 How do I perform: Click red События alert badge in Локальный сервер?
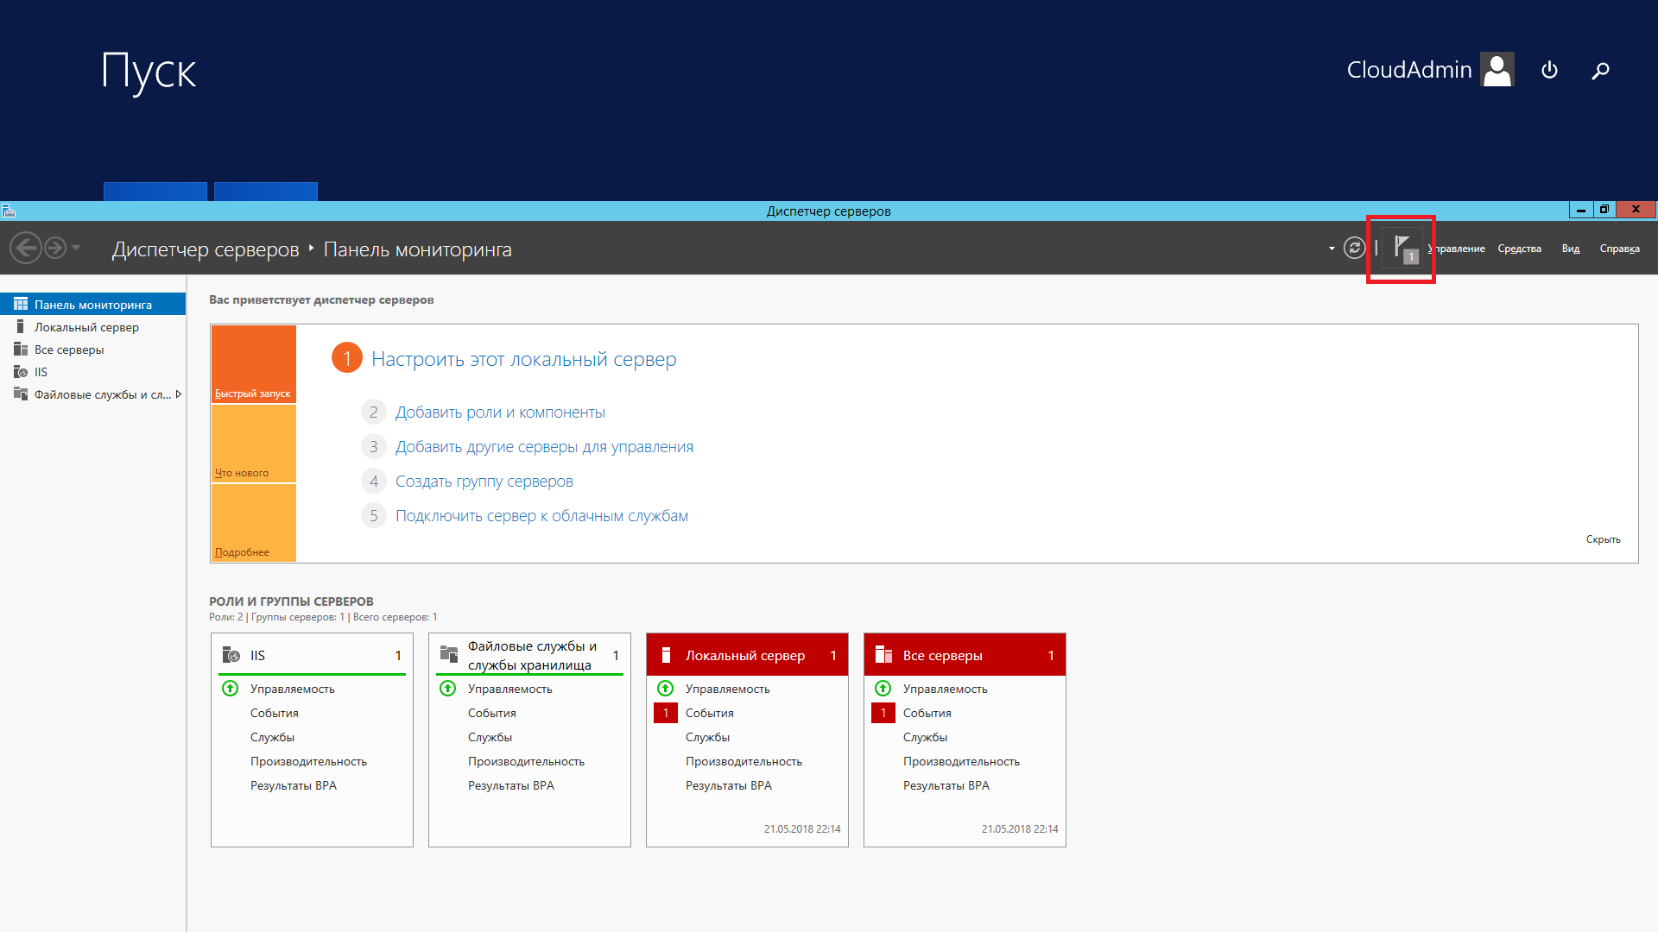666,713
